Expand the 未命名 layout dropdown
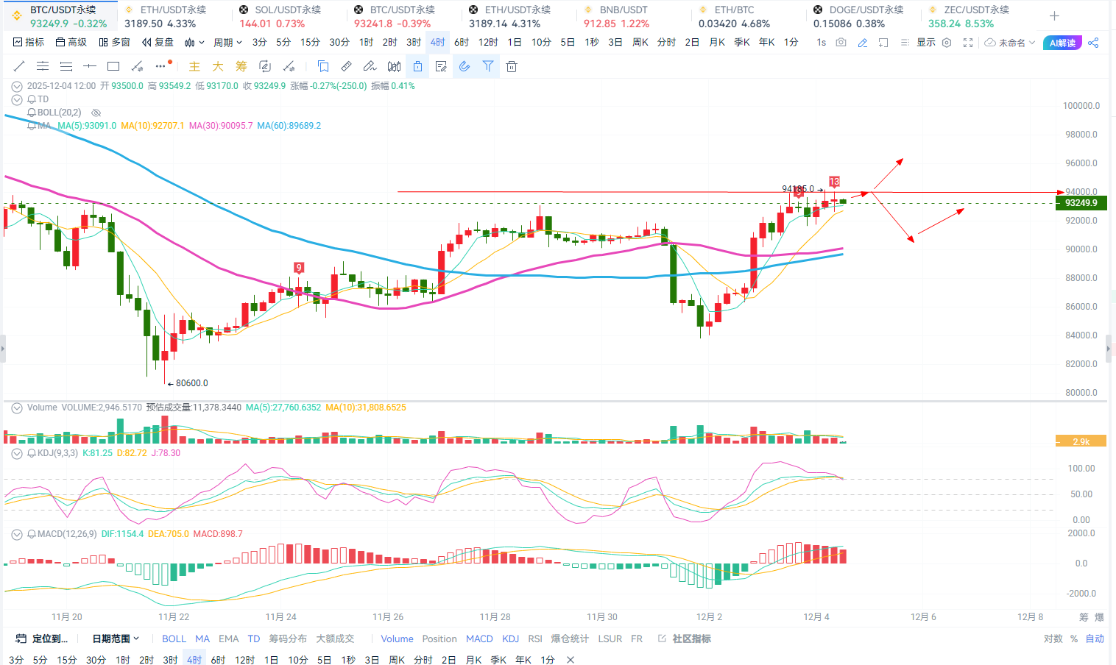The width and height of the screenshot is (1116, 665). tap(1011, 43)
